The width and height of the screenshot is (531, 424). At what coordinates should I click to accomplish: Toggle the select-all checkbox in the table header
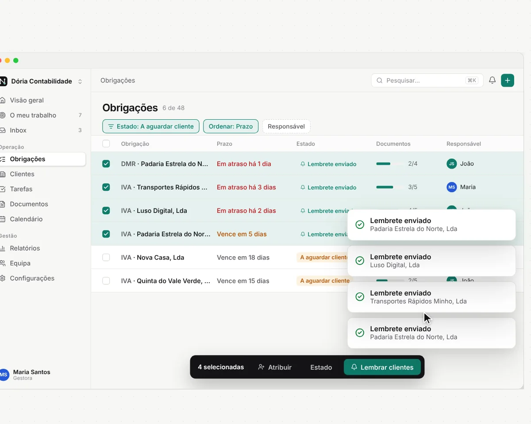point(106,144)
